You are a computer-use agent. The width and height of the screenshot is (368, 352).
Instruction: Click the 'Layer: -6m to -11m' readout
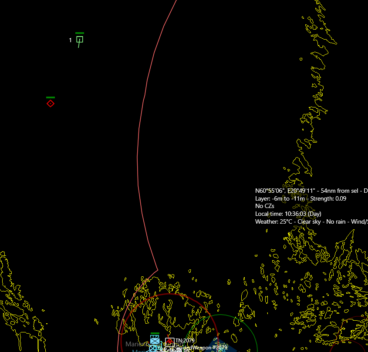click(280, 199)
